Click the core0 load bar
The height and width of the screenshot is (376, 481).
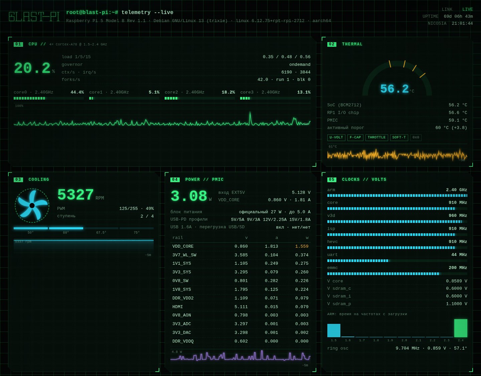[49, 98]
